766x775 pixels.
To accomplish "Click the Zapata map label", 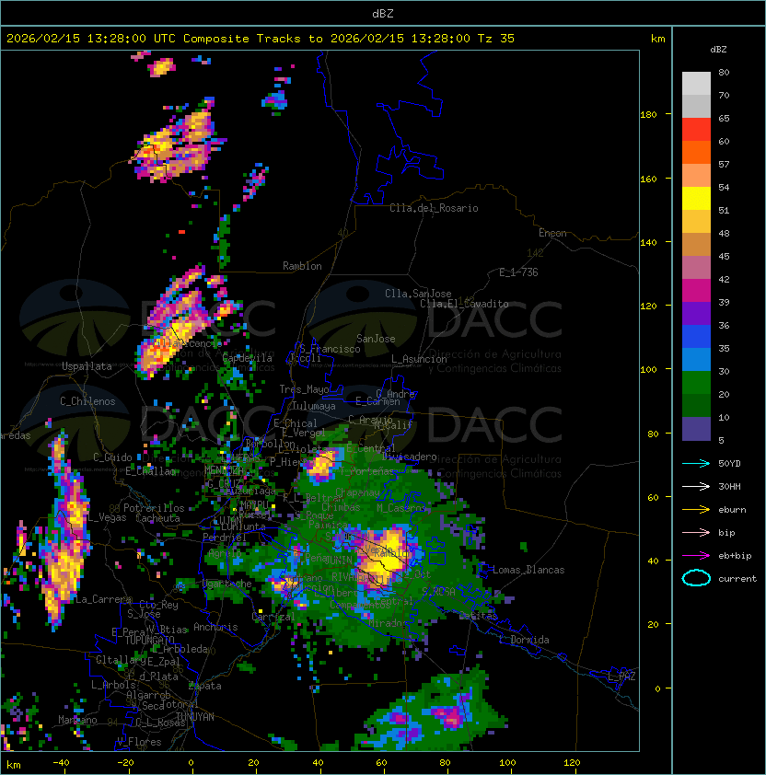I will tap(204, 686).
